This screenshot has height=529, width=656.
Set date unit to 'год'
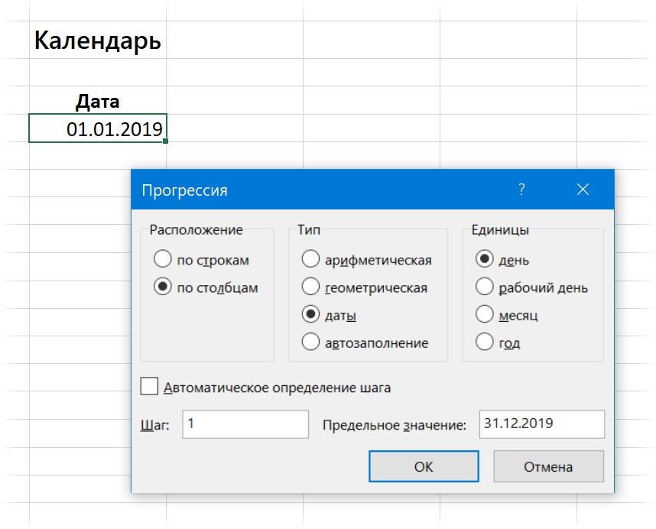pyautogui.click(x=485, y=342)
